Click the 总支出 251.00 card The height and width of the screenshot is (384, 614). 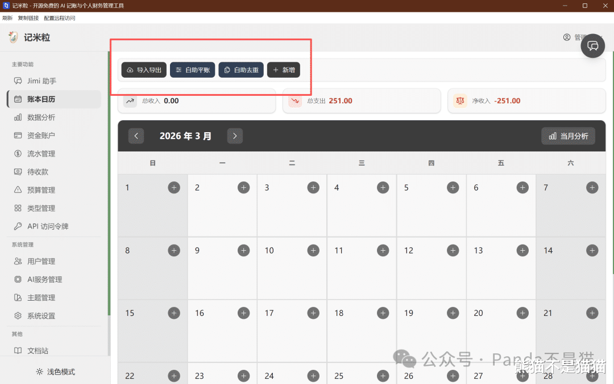[362, 101]
